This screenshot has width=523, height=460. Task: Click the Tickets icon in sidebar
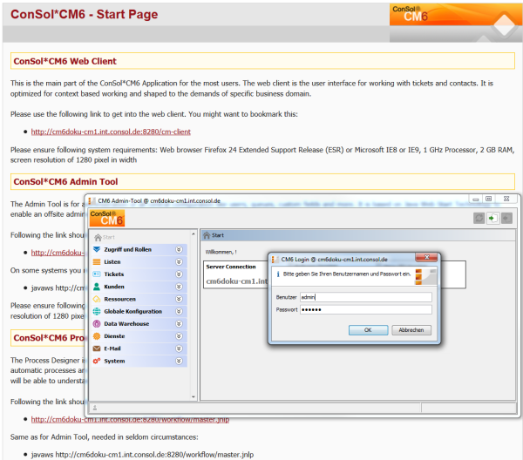97,274
